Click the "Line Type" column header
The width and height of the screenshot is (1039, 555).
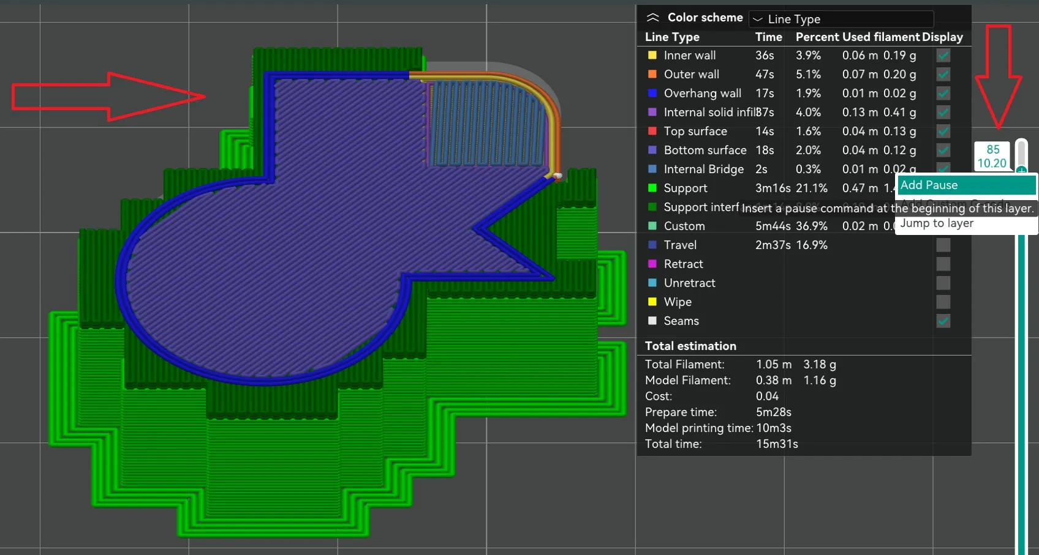672,37
